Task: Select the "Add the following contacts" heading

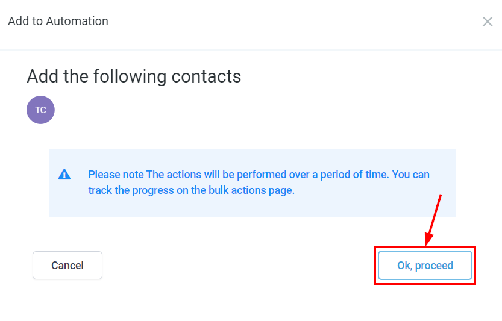Action: (x=134, y=76)
